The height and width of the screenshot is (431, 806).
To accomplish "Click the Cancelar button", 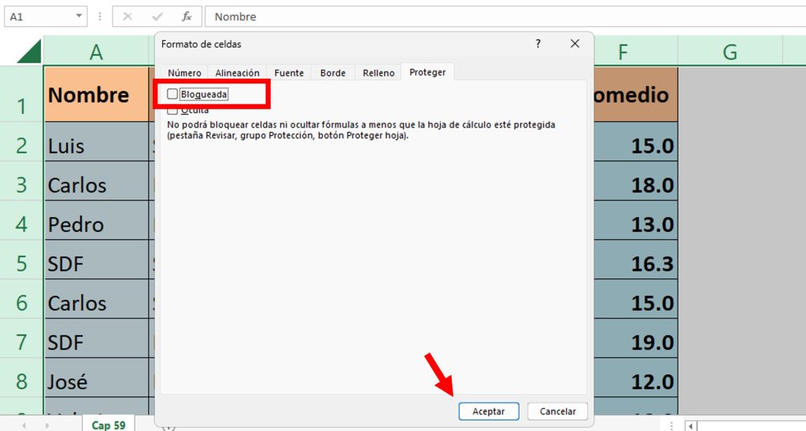I will click(557, 411).
